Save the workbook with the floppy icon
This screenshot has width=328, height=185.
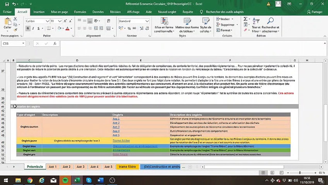click(7, 4)
